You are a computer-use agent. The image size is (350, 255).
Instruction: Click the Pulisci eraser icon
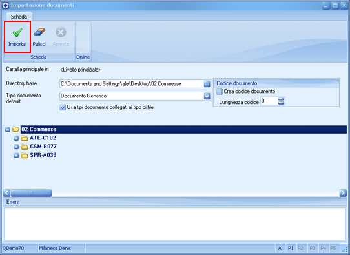pos(39,32)
